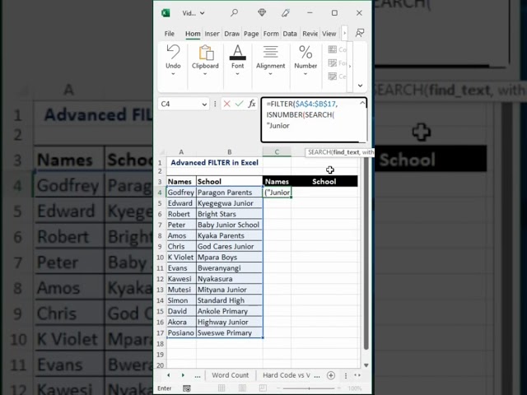Image resolution: width=527 pixels, height=395 pixels.
Task: Open the Review tab
Action: click(x=310, y=34)
